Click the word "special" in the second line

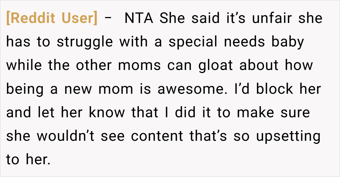click(x=193, y=42)
